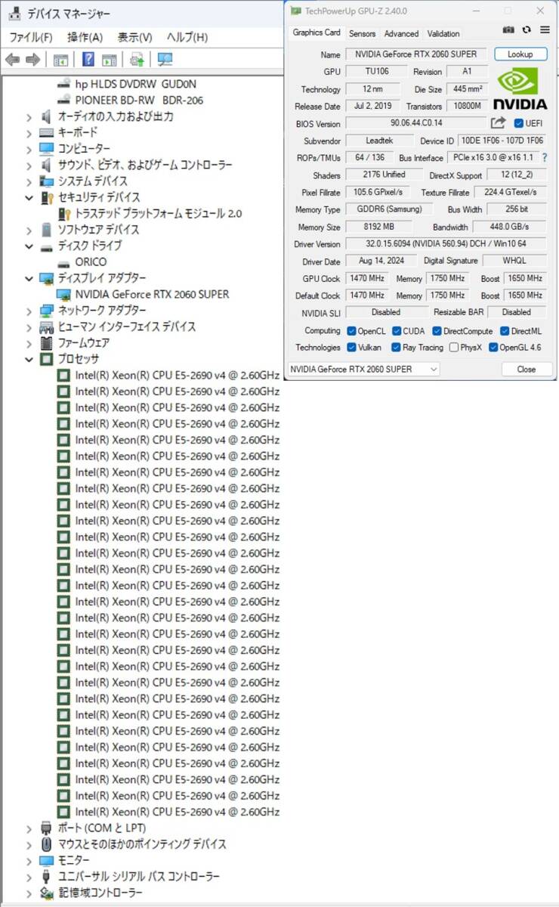Screen dimensions: 559x907
Task: Select the Graphics Card tab
Action: [x=317, y=33]
